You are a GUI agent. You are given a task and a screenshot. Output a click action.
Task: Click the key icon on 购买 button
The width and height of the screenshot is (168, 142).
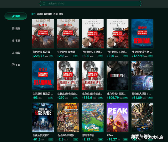pyautogui.click(x=13, y=16)
